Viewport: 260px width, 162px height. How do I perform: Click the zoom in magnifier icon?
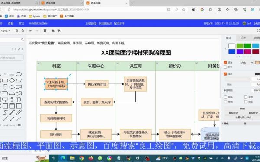click(17, 31)
